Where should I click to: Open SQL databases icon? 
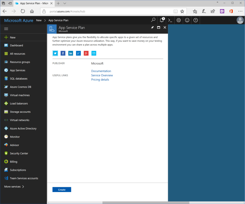tap(6, 79)
